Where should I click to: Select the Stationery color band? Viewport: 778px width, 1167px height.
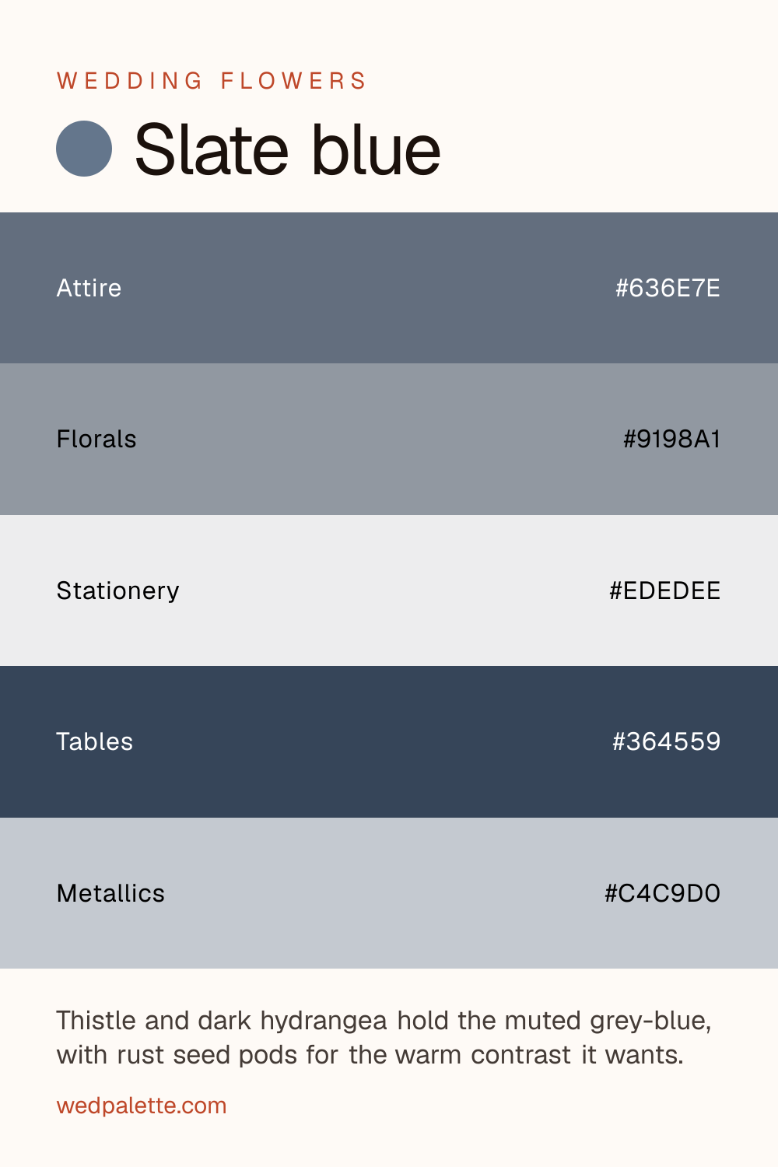pyautogui.click(x=389, y=591)
